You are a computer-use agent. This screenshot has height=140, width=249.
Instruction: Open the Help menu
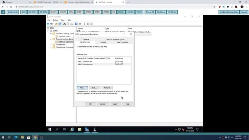[x=69, y=20]
